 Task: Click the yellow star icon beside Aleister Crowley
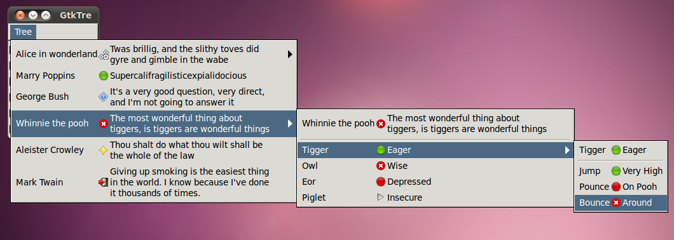[x=104, y=150]
